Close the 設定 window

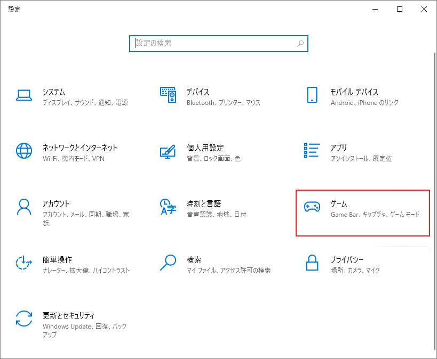[x=424, y=9]
